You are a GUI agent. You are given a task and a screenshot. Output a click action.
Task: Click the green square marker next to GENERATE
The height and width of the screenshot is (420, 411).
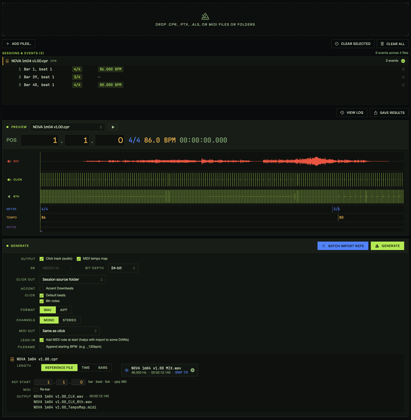[x=7, y=246]
